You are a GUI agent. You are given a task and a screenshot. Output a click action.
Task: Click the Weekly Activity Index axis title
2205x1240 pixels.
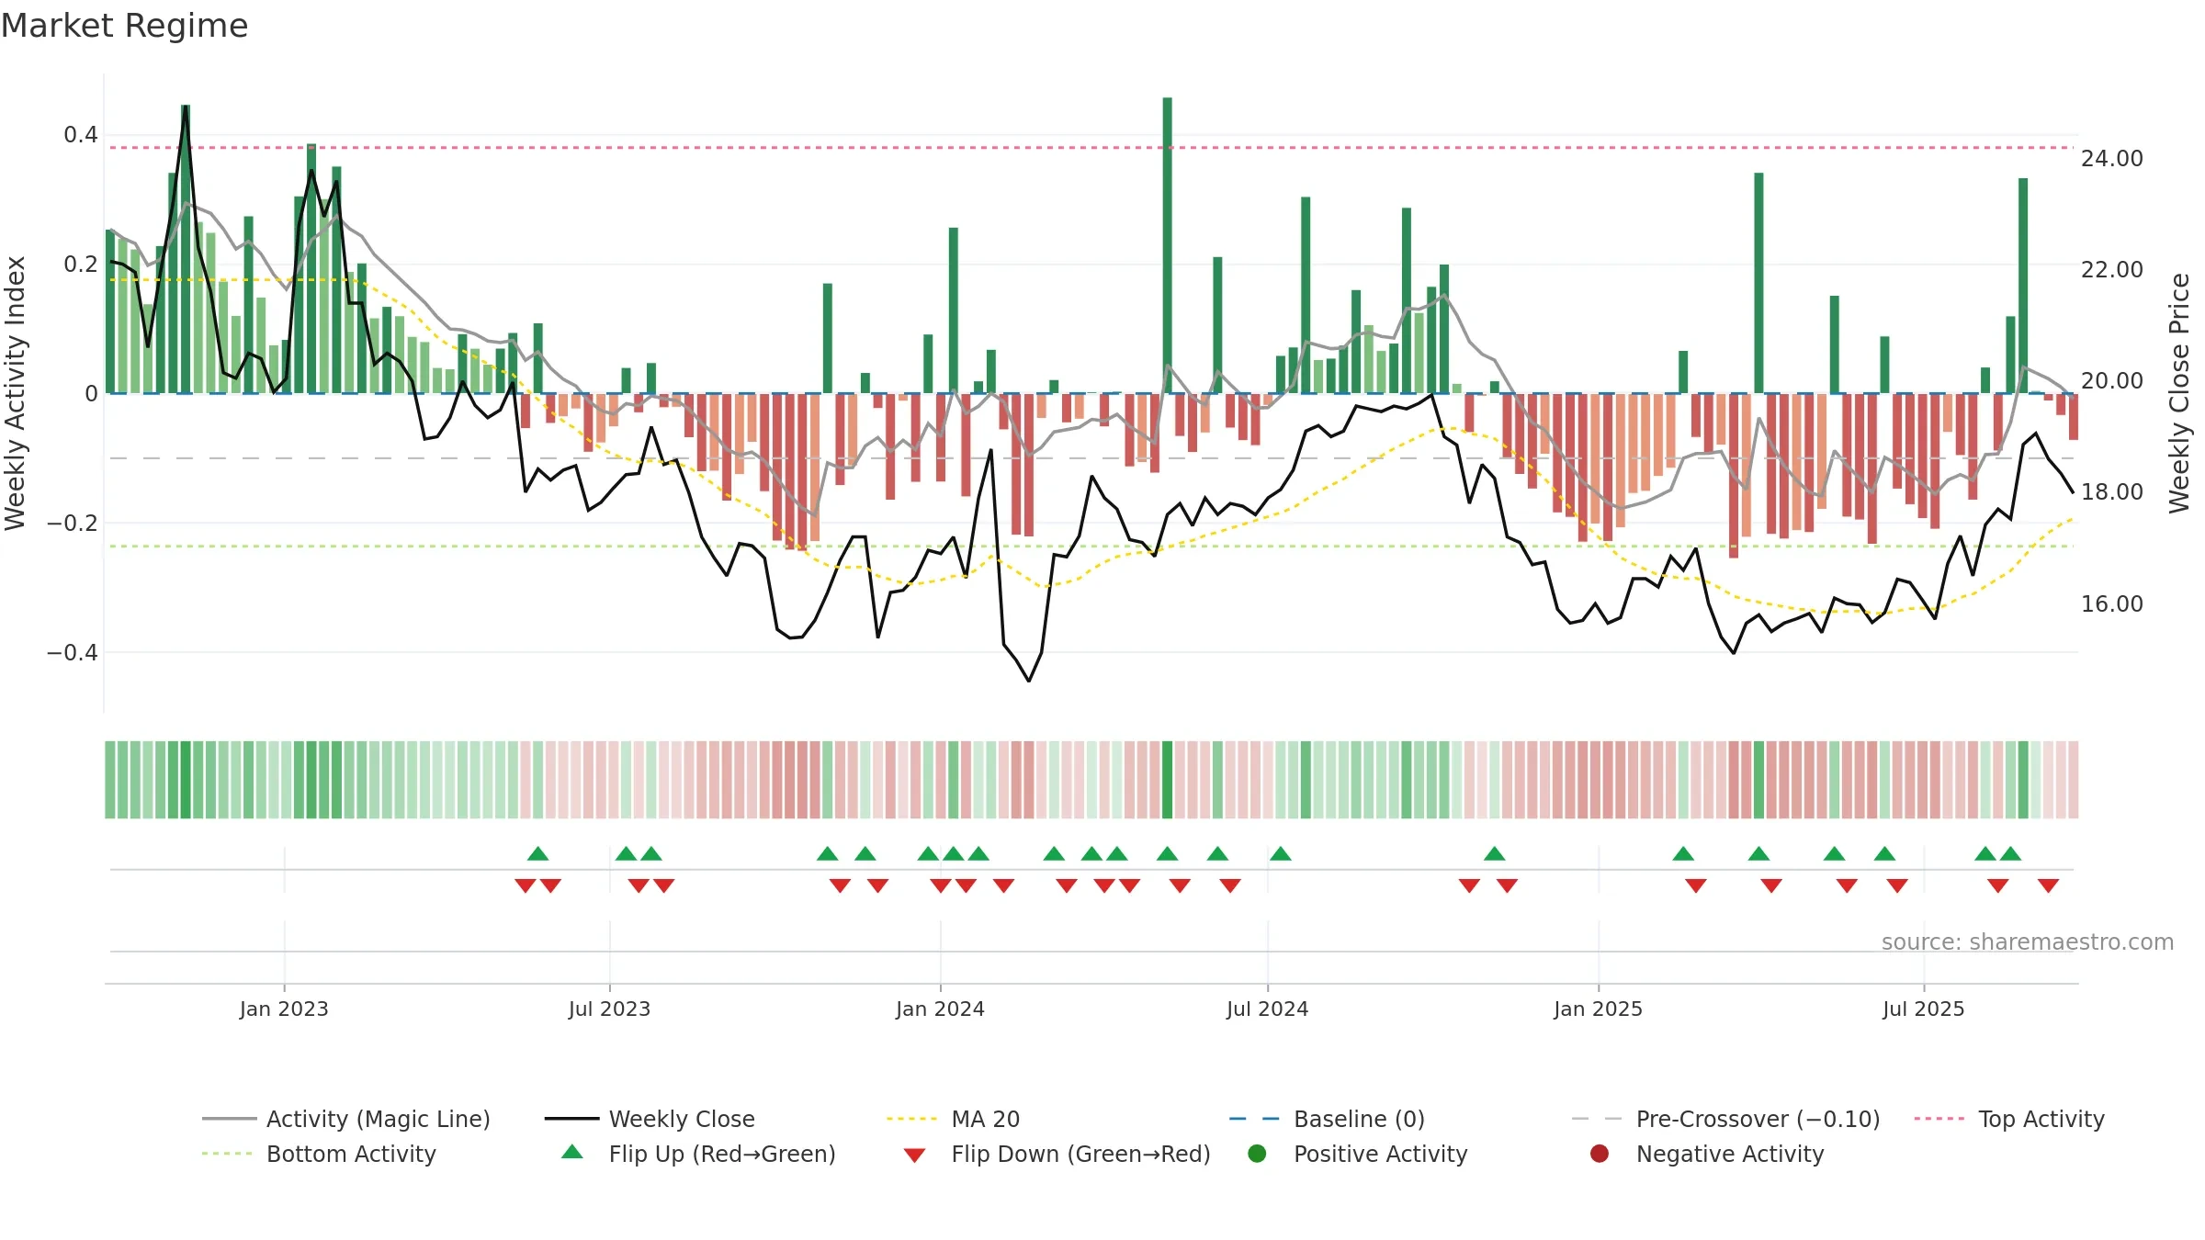point(16,393)
